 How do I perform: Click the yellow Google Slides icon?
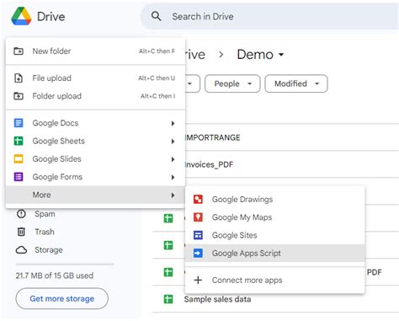pyautogui.click(x=19, y=159)
